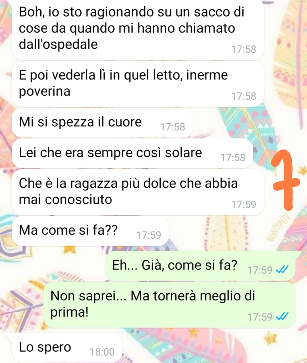Screen dimensions: 307x363
Task: Tap the word 'poverina' in second message
Action: pyautogui.click(x=45, y=92)
